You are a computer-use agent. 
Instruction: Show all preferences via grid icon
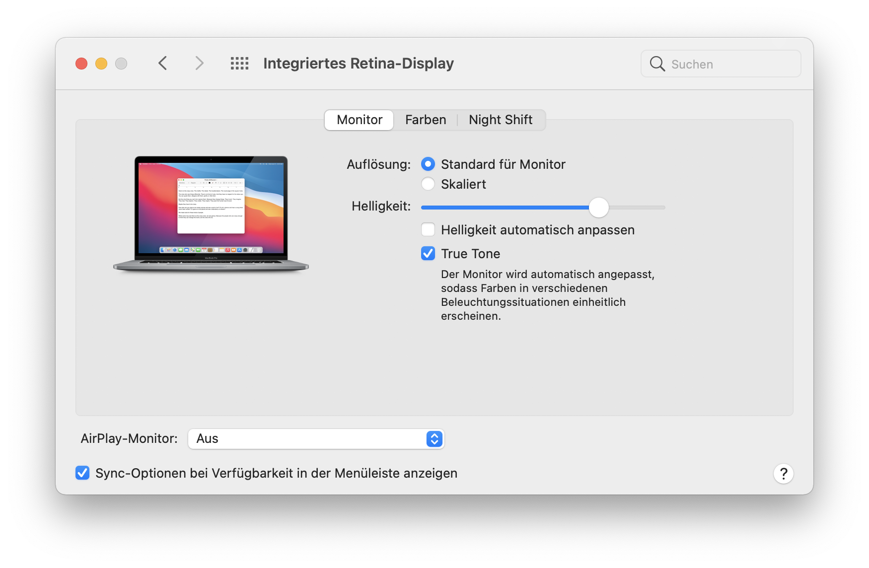pos(239,64)
